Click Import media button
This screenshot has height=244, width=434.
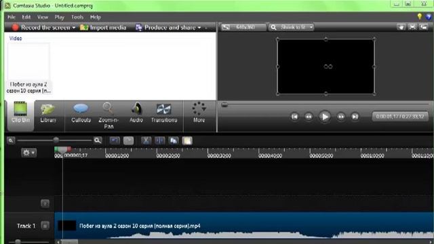tap(103, 27)
